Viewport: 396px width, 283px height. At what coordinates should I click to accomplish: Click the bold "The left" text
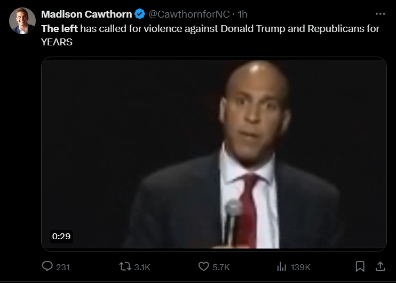[59, 28]
